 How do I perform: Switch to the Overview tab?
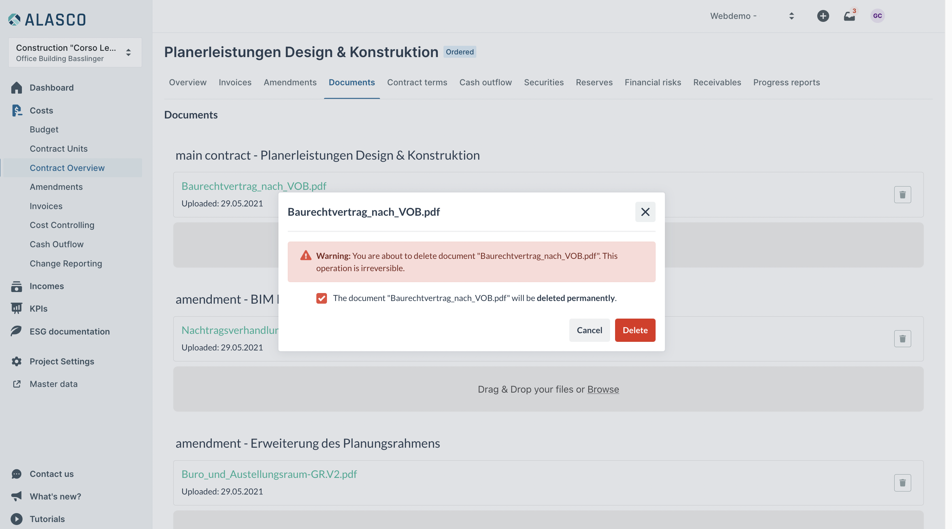(x=188, y=82)
